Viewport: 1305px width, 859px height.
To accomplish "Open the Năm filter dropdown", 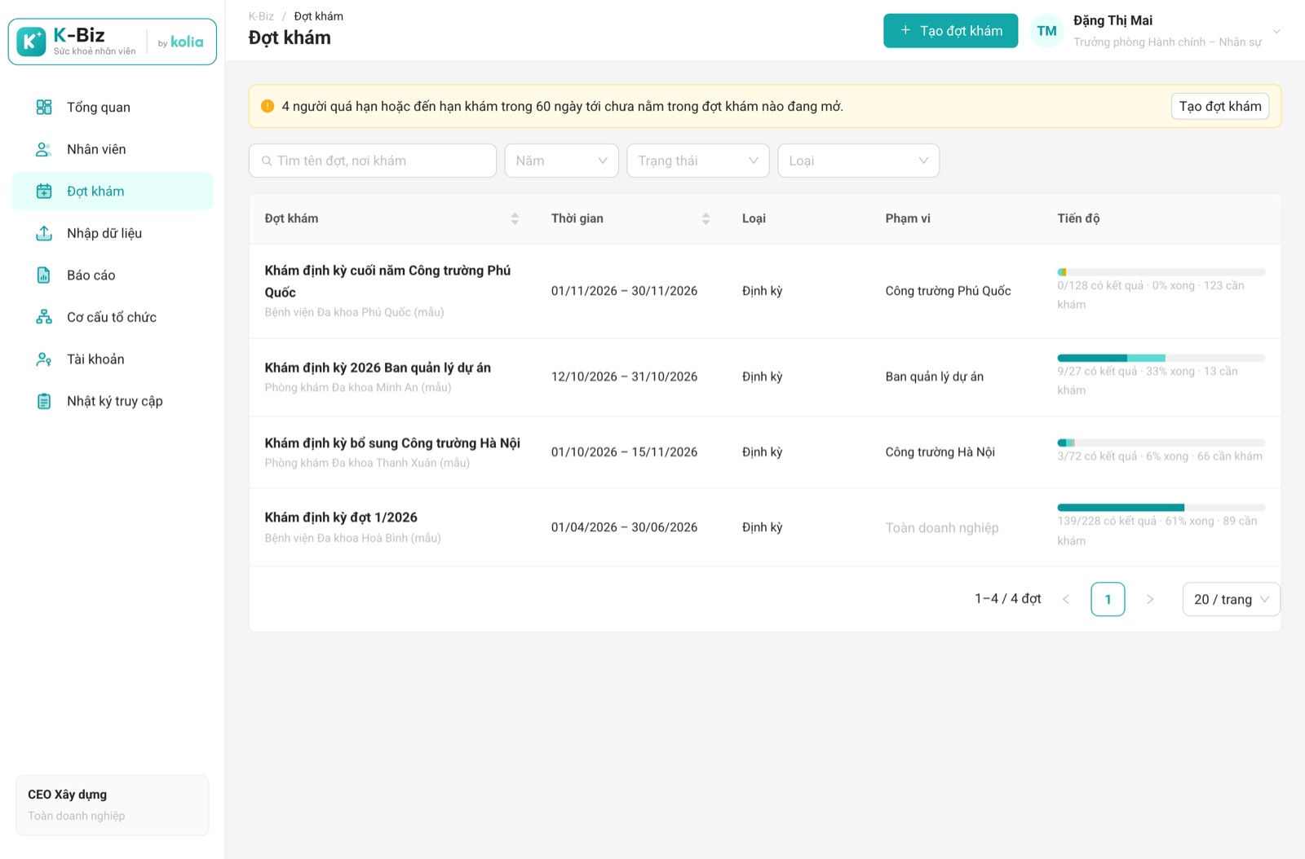I will [562, 161].
